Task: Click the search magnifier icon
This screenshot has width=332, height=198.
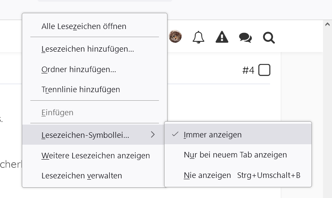Action: [269, 38]
